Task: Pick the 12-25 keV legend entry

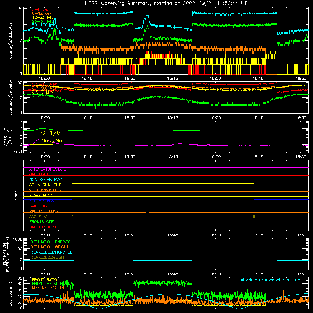Action: pos(43,17)
